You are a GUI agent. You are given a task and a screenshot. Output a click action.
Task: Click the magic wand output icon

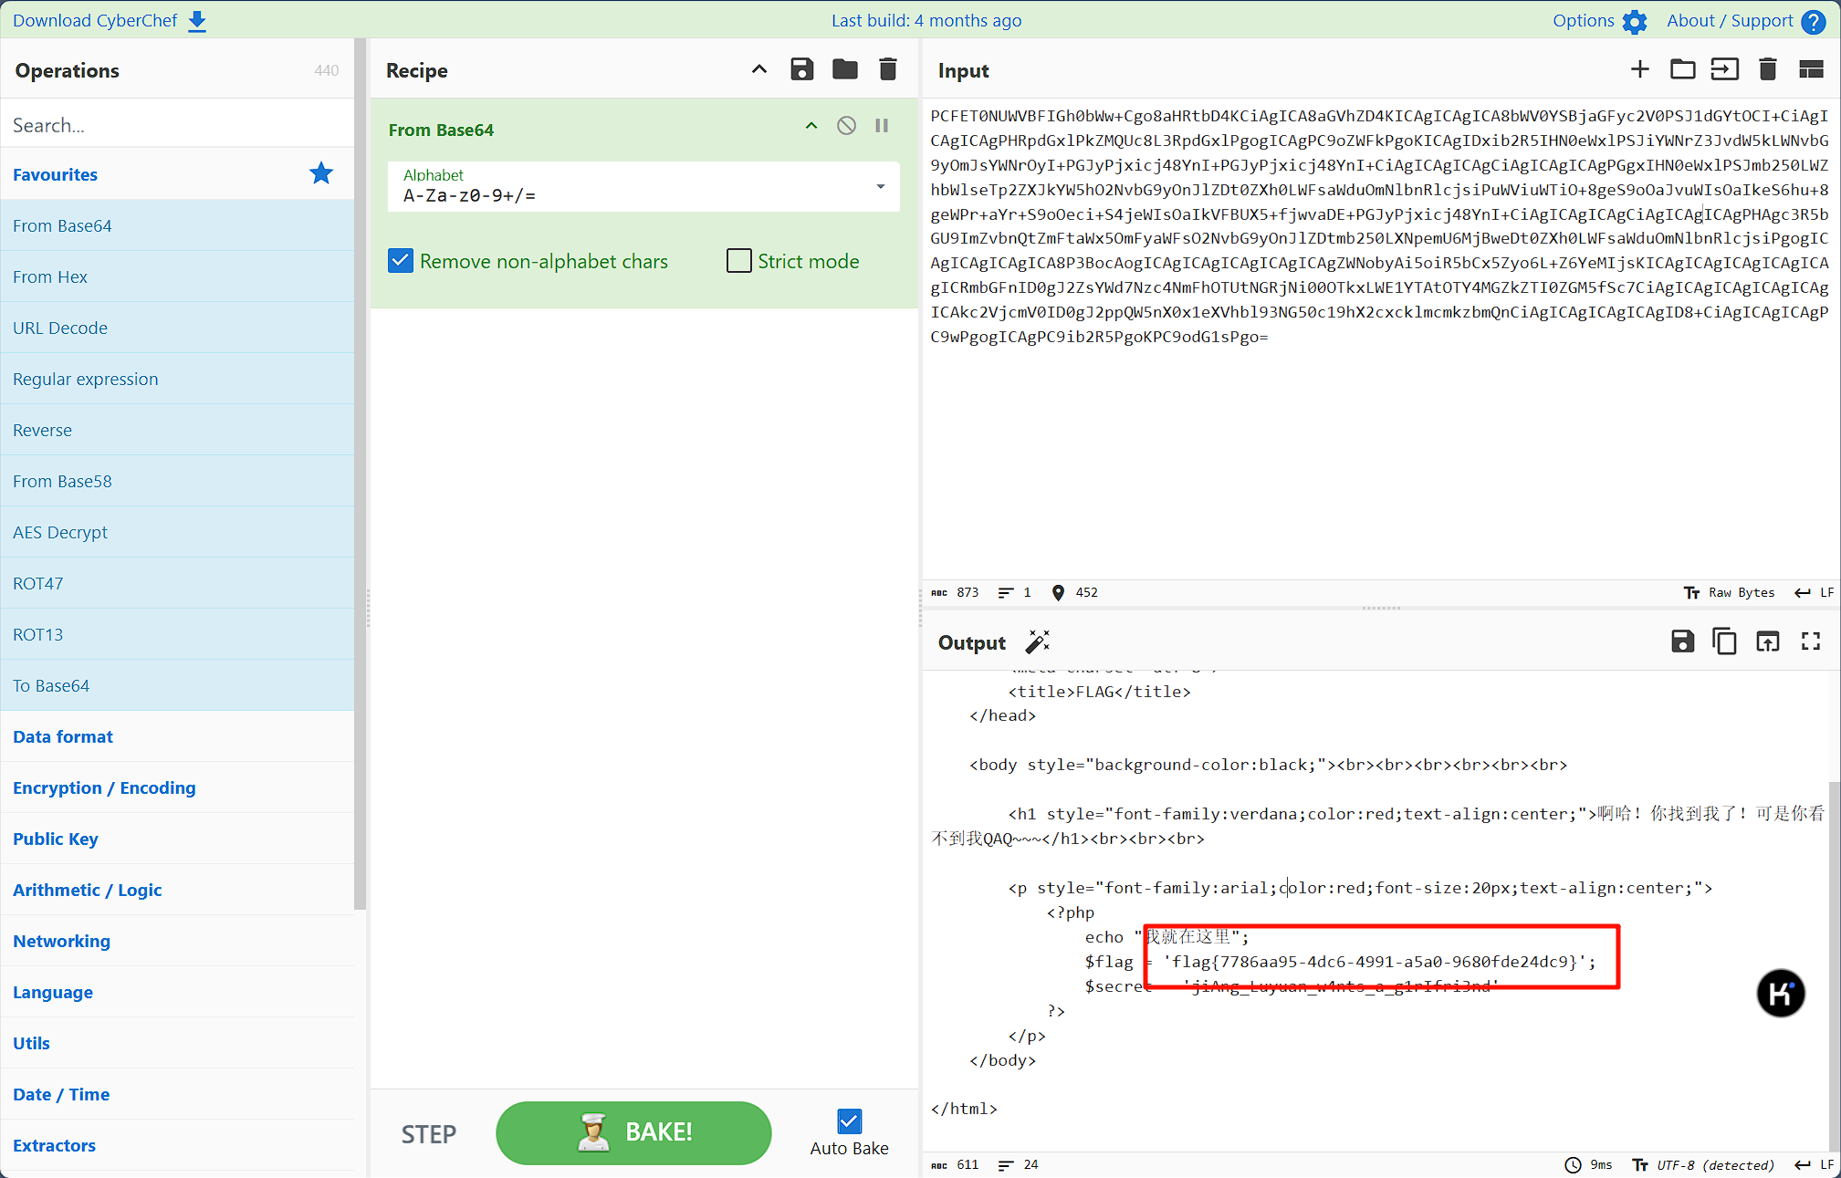coord(1038,641)
